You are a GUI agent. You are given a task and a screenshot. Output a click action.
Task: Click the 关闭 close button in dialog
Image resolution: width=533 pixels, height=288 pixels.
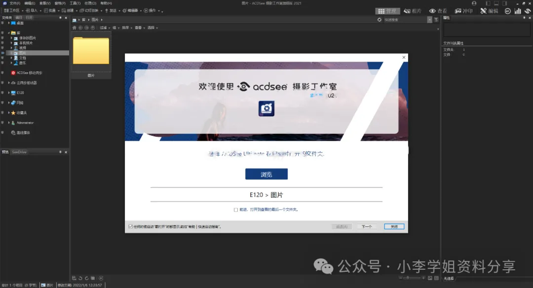pos(394,226)
